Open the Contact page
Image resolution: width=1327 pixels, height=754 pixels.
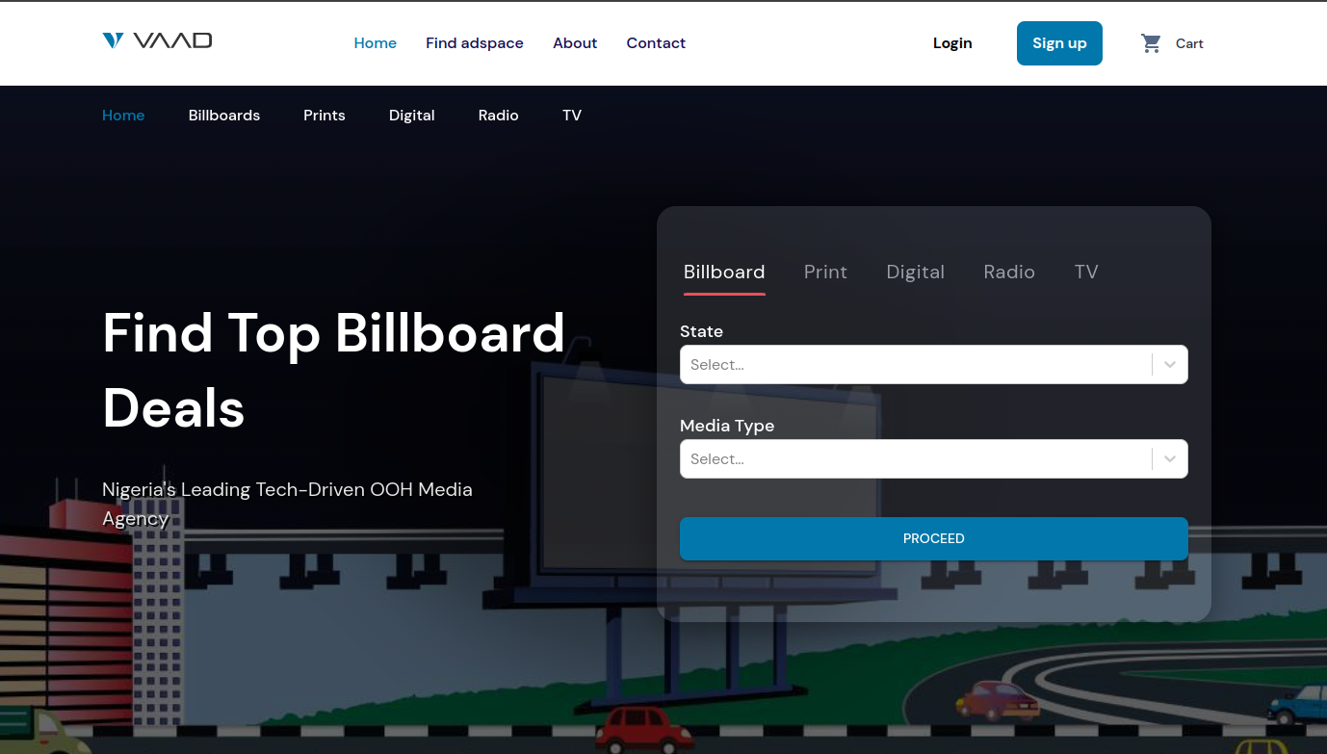pyautogui.click(x=656, y=42)
